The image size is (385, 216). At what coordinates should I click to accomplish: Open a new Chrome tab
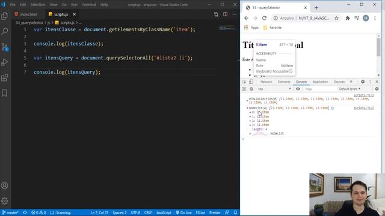316,8
